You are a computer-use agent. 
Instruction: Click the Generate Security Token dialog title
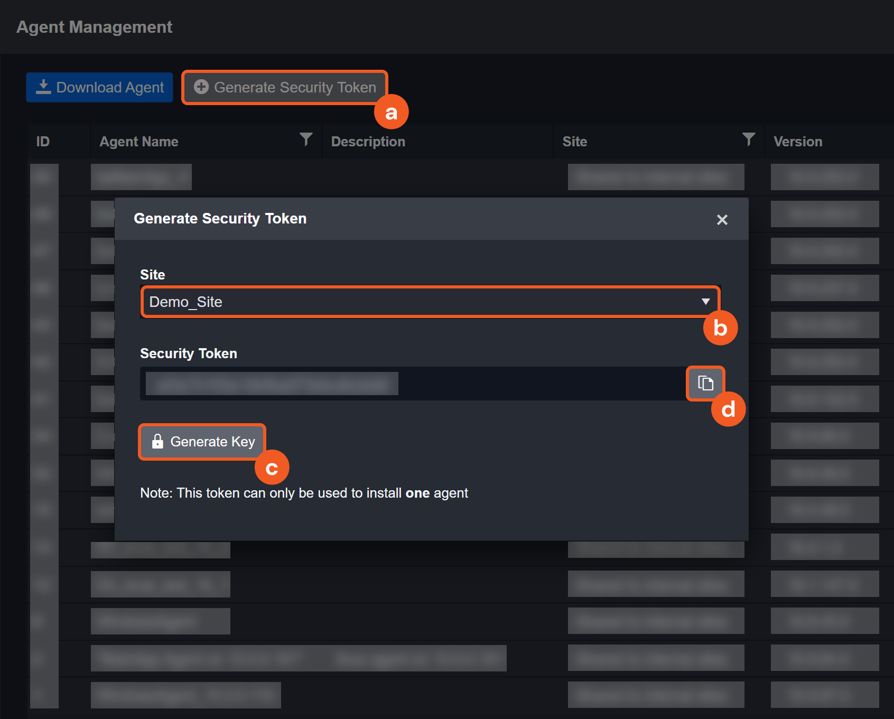pyautogui.click(x=220, y=219)
